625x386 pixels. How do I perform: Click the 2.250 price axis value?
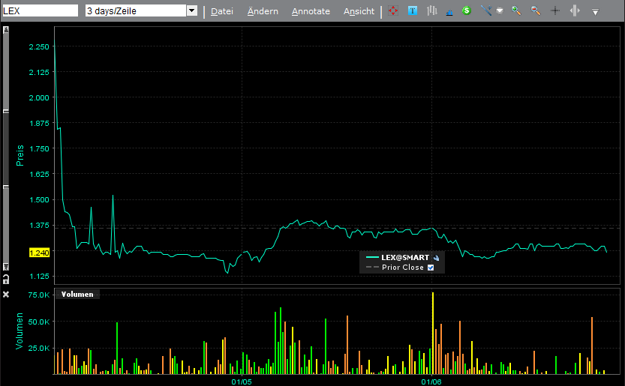[x=39, y=46]
